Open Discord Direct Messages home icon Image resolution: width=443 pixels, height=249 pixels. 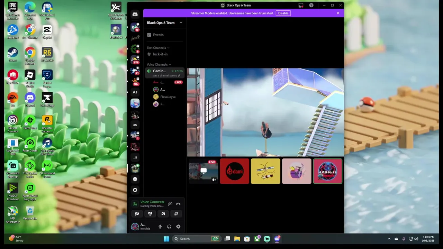click(x=135, y=15)
